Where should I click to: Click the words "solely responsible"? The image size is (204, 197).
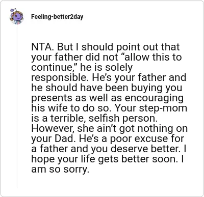coord(82,72)
